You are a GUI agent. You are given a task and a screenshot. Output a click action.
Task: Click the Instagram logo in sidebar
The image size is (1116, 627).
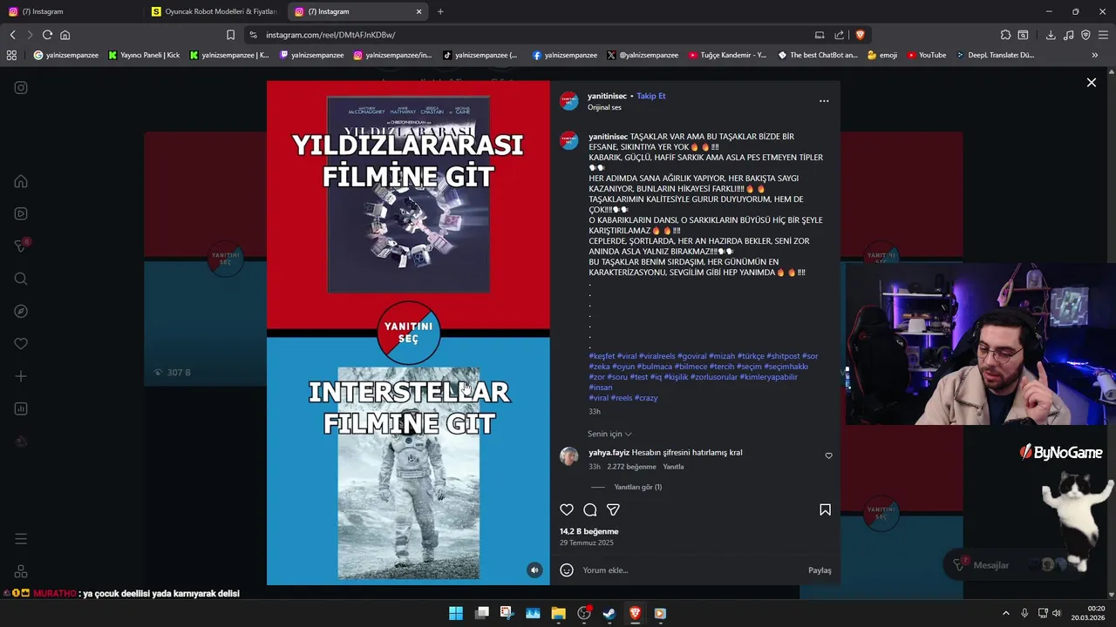[x=21, y=87]
